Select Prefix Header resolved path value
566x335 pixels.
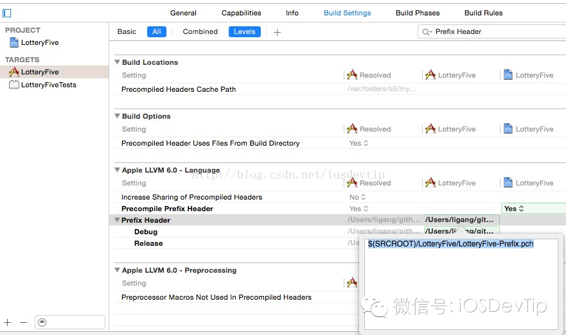coord(384,219)
